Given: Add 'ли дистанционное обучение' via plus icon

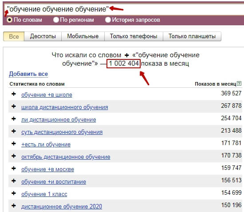Looking at the screenshot, I should point(14,119).
